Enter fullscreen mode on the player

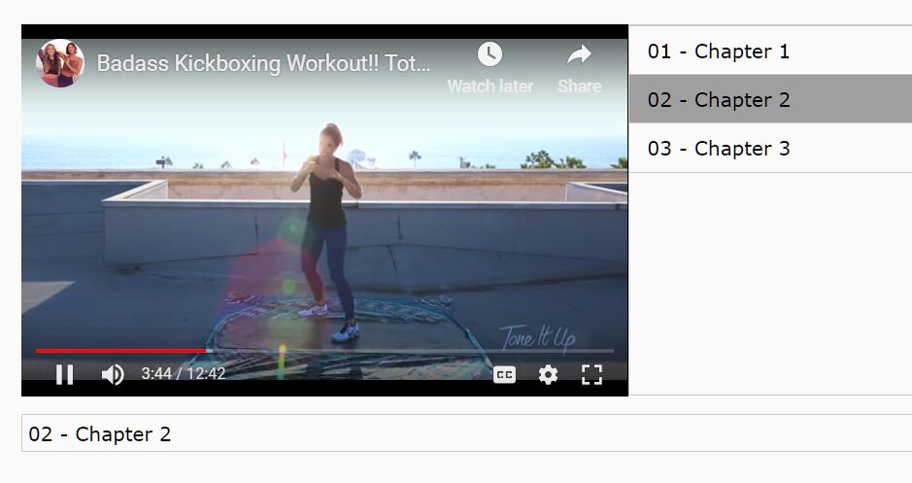click(x=591, y=375)
